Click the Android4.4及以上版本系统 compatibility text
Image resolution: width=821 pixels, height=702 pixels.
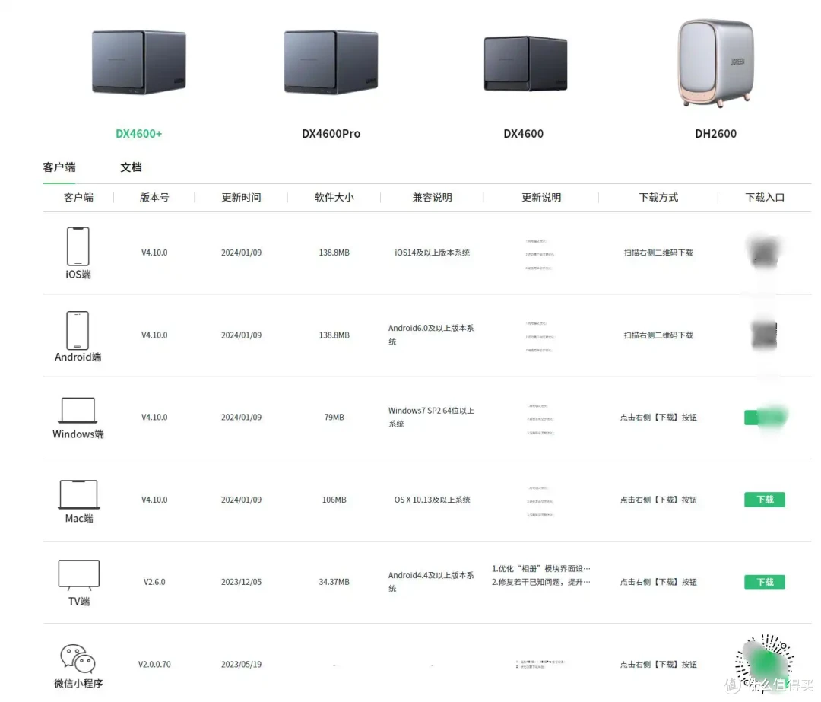(431, 582)
